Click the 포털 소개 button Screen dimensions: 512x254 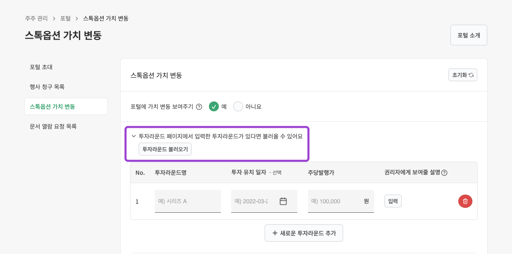469,35
